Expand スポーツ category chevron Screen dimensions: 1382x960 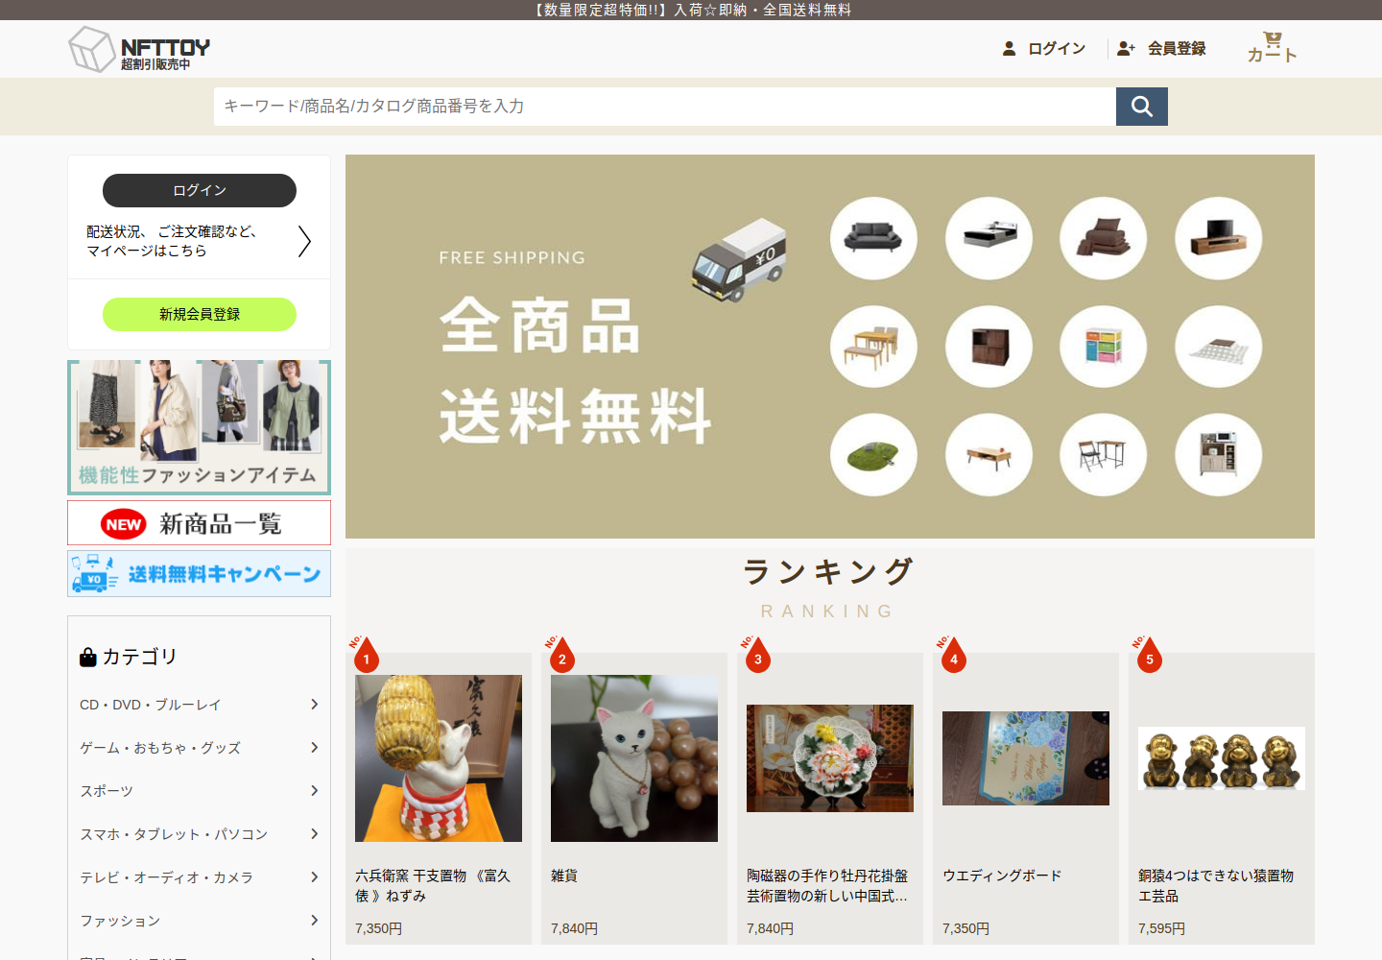pyautogui.click(x=314, y=791)
